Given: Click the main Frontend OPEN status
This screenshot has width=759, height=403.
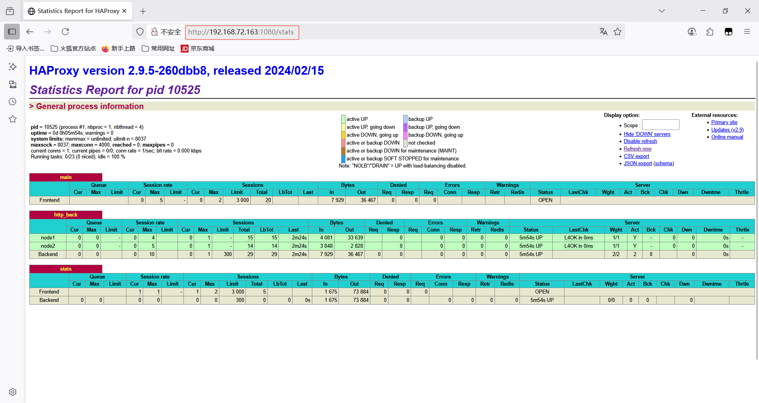Looking at the screenshot, I should [x=545, y=200].
